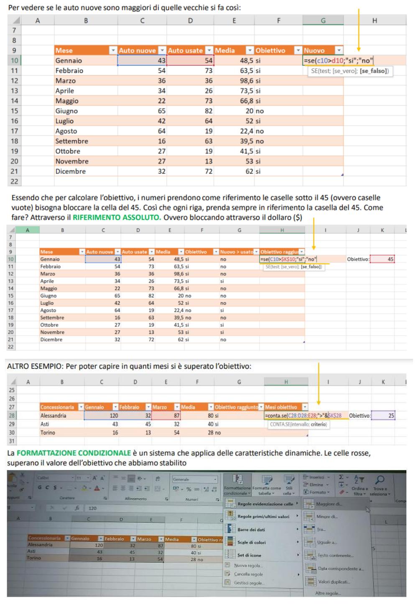This screenshot has height=605, width=418.
Task: Open the Mesi obiettivo filter arrow
Action: (305, 407)
